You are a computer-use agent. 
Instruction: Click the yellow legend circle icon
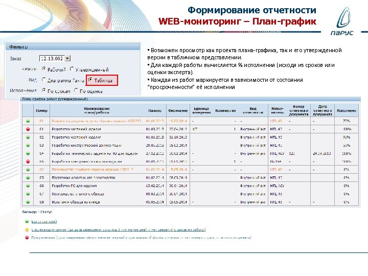[x=27, y=229]
